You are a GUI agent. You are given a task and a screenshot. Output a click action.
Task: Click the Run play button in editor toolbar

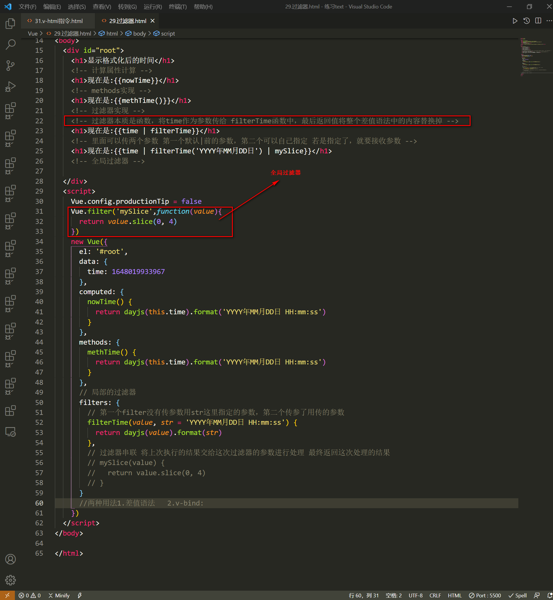click(x=515, y=21)
